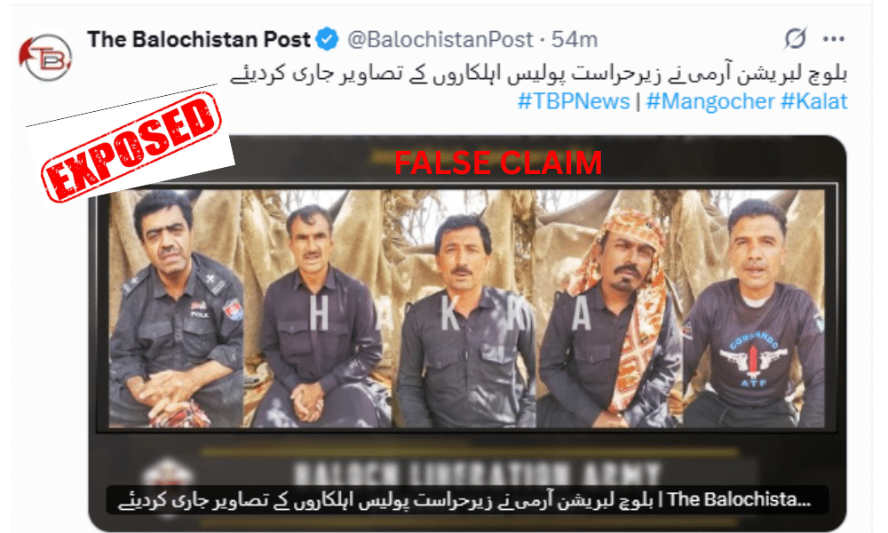Select photo of man wearing patterned headscarf
Screen dimensions: 888x533
point(610,308)
